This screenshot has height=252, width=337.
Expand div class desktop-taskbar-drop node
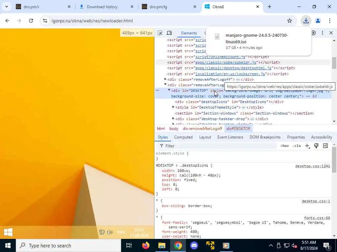point(173,118)
